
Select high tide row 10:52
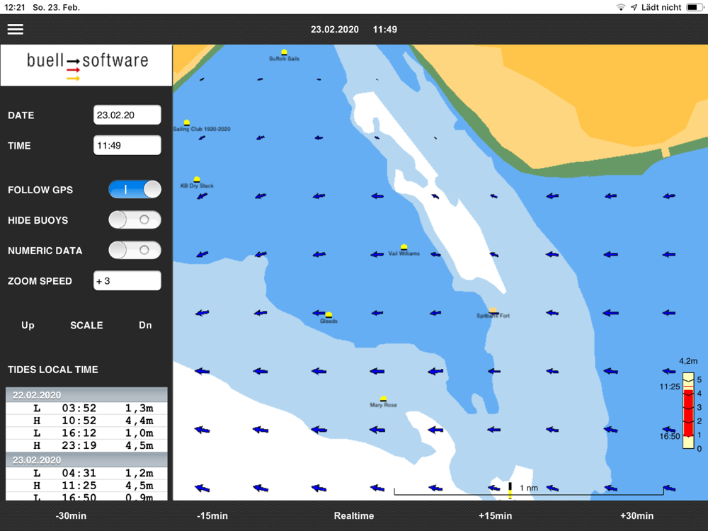point(86,421)
